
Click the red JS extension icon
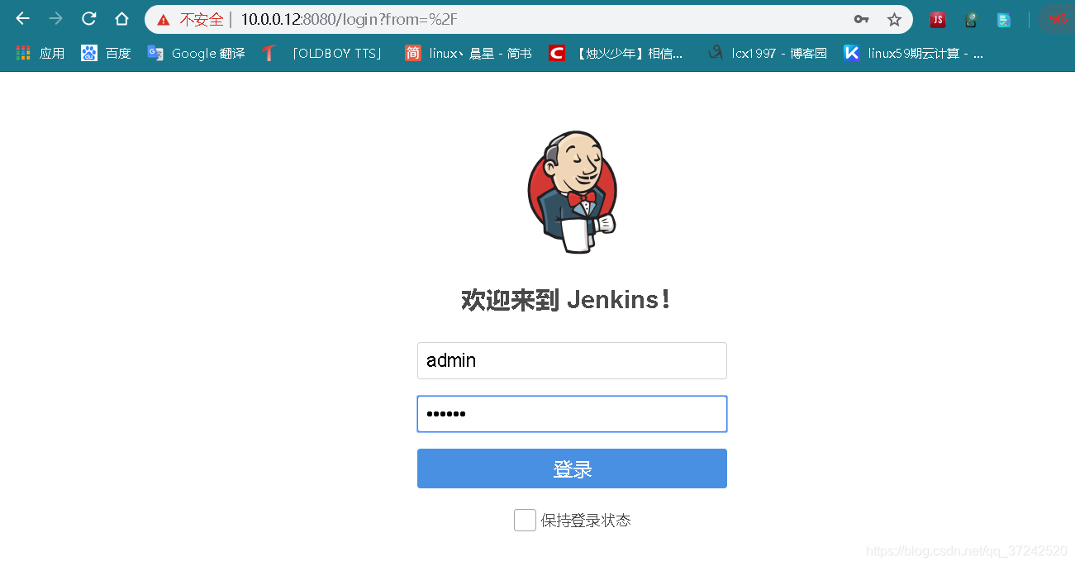pos(937,20)
